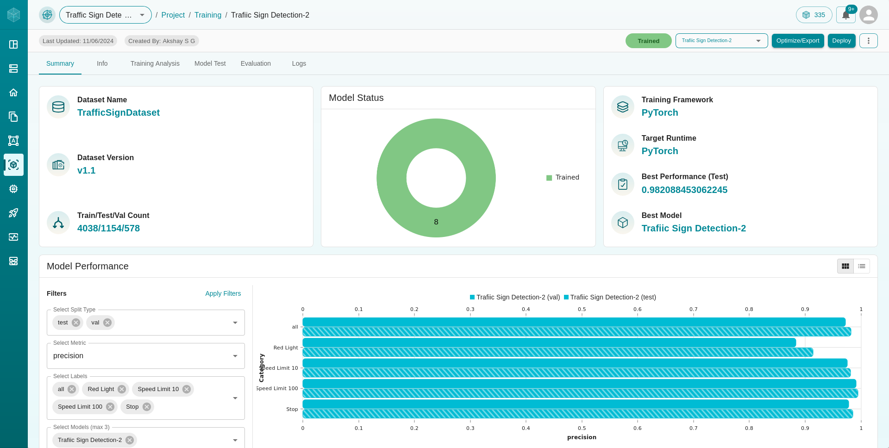
Task: Click the Training Framework layers icon
Action: [623, 107]
